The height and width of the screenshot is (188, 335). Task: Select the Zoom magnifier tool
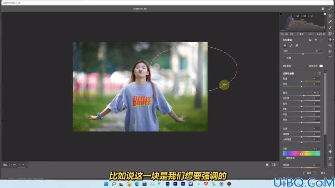click(330, 145)
